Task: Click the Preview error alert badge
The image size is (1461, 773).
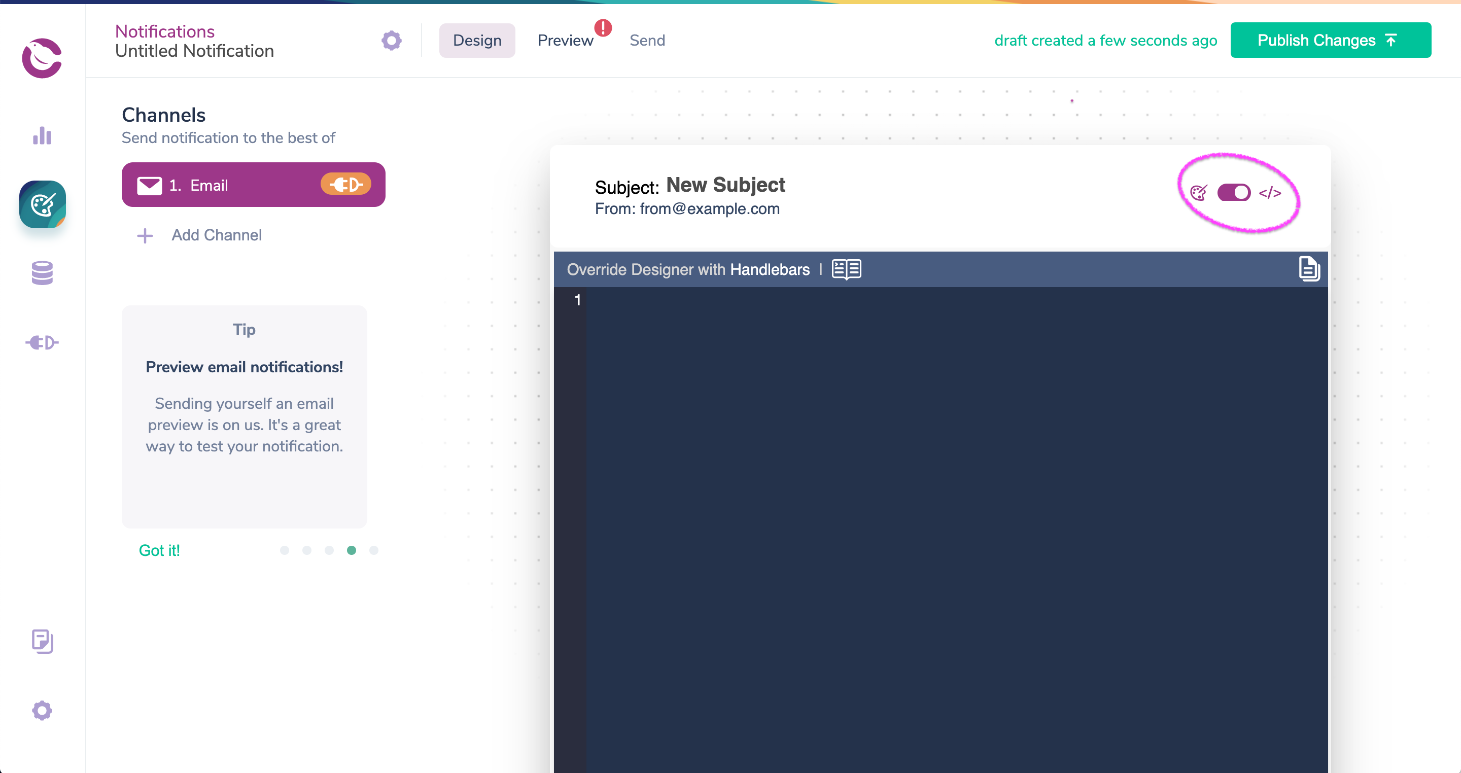Action: (x=603, y=27)
